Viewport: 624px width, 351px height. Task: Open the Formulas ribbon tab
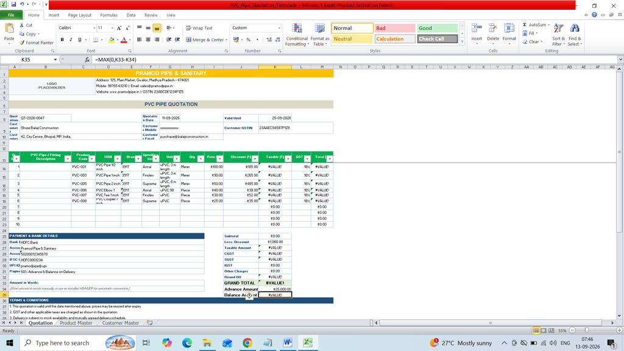click(x=108, y=15)
